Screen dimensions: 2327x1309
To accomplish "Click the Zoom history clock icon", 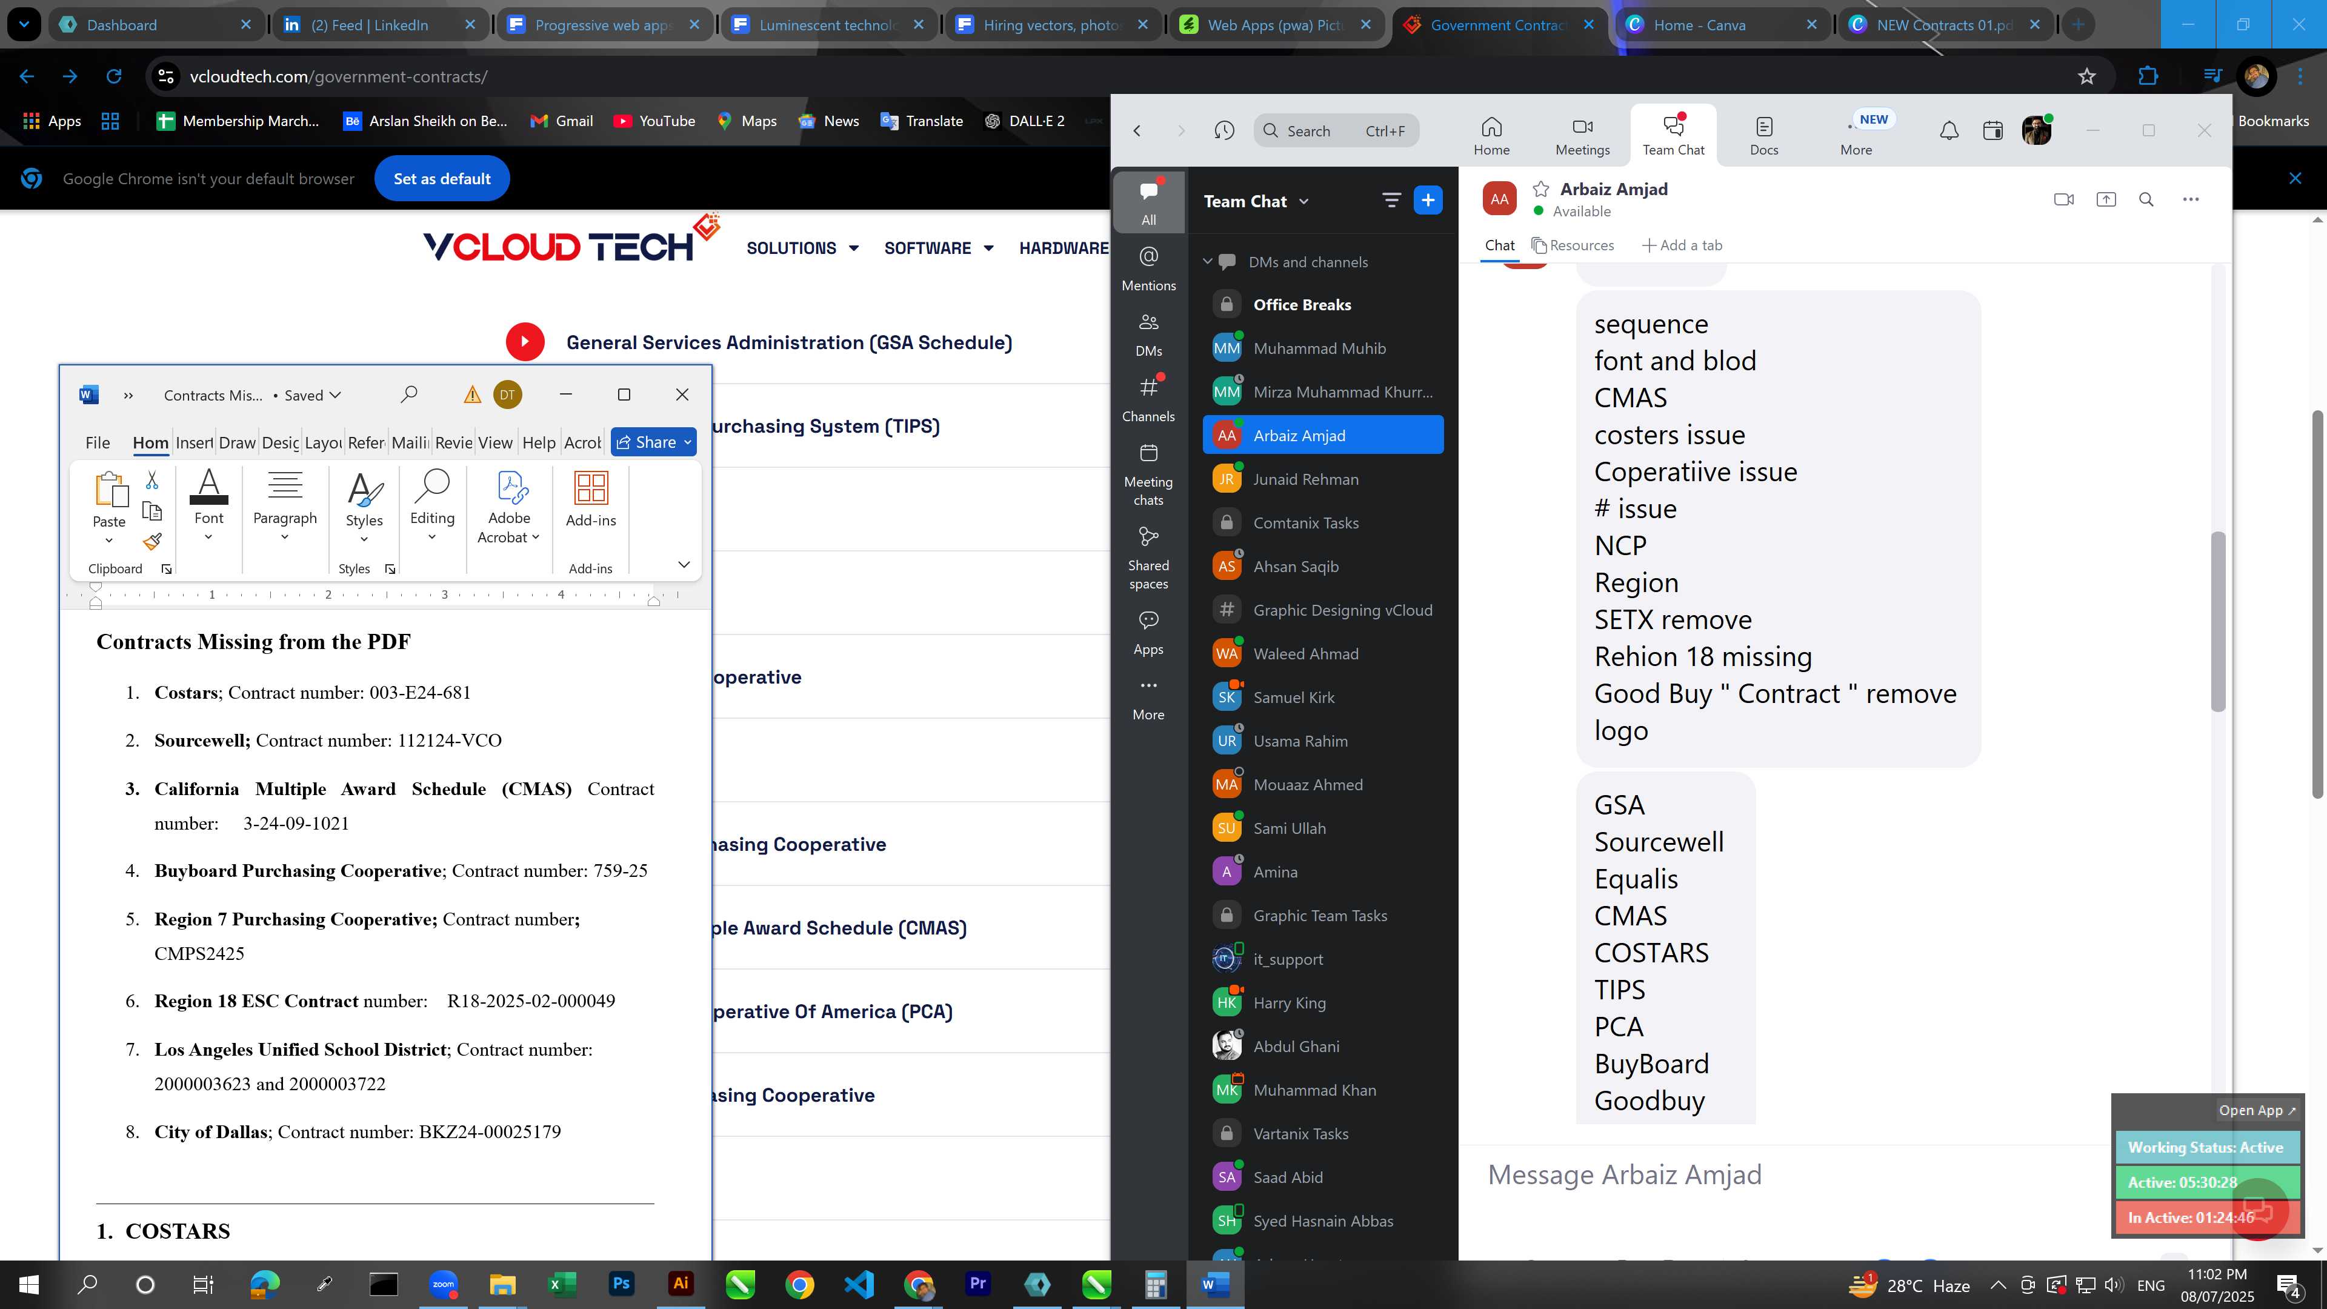I will [1224, 131].
